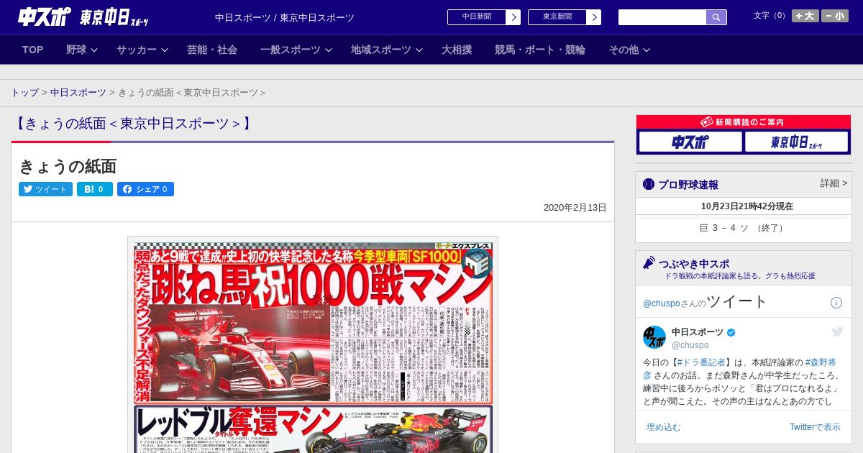Screen dimensions: 863x453
Task: Click the verified badge beside 中日スポーツ
Action: point(731,332)
